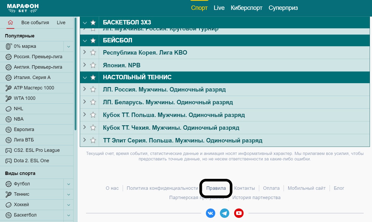Expand the Футбол dropdown in sidebar

click(x=68, y=184)
